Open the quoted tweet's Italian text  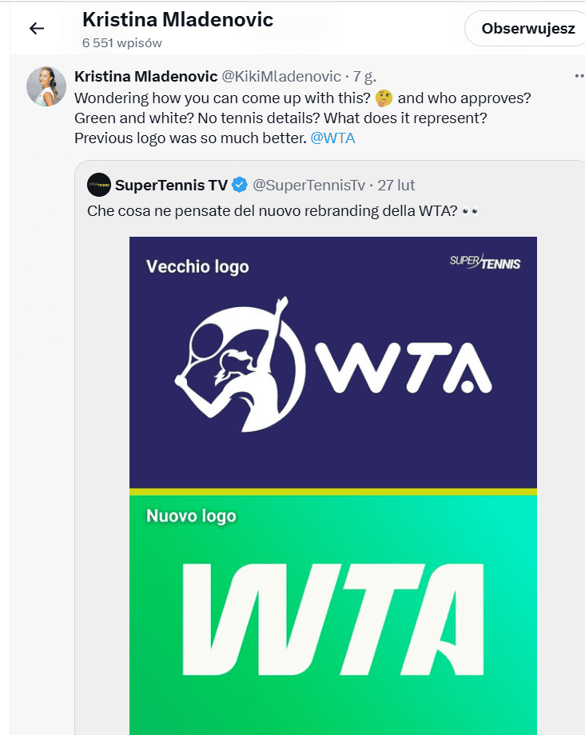click(272, 211)
